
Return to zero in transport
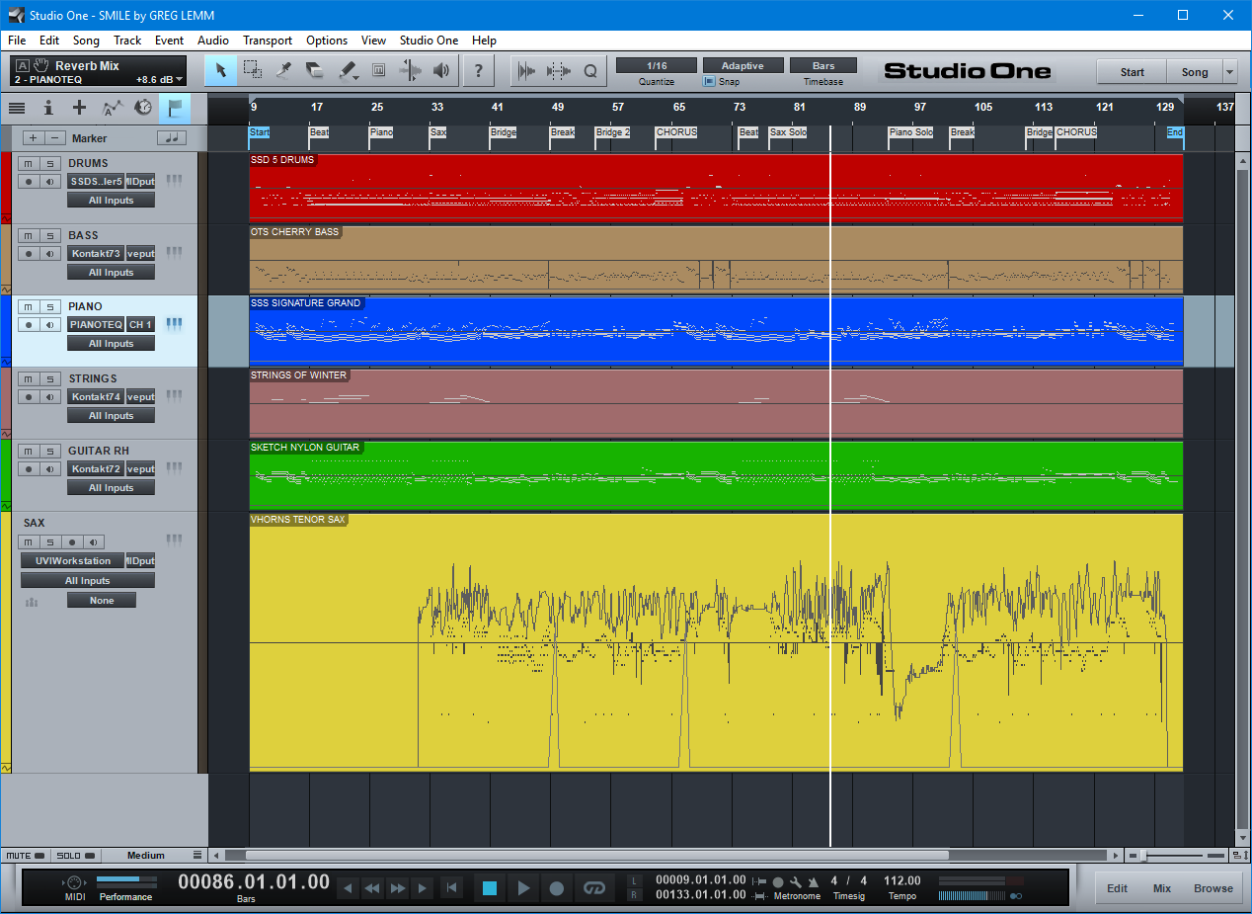[451, 888]
